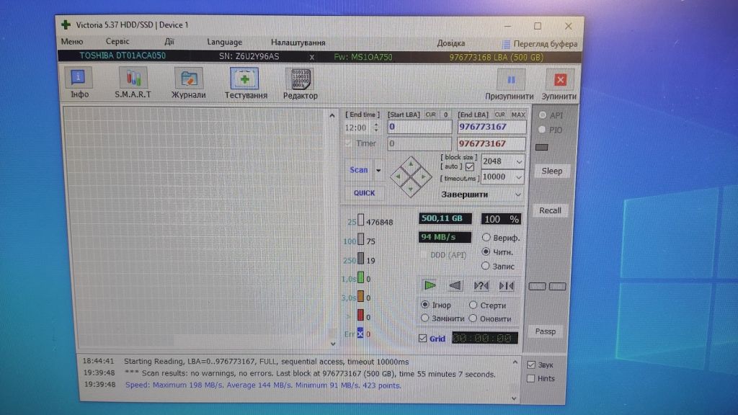Open Перегляд буфера buffer view

coord(539,44)
